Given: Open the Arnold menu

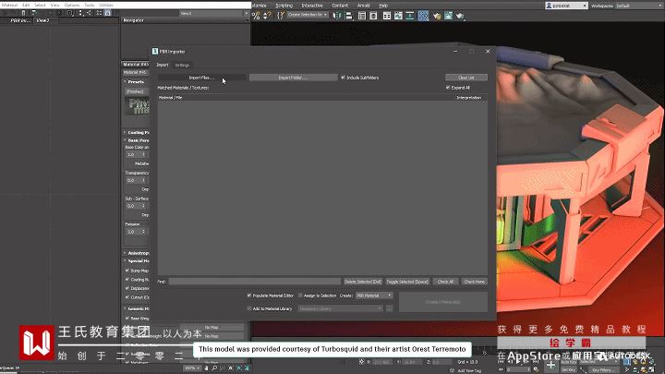Looking at the screenshot, I should click(x=364, y=6).
